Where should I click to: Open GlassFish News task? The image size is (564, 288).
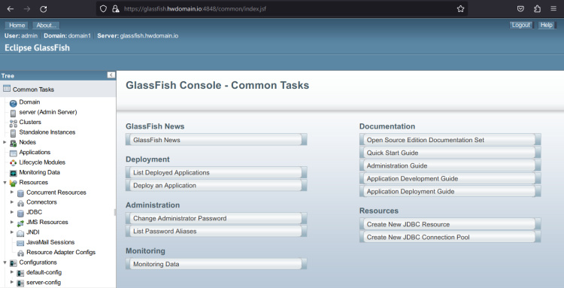click(x=216, y=140)
